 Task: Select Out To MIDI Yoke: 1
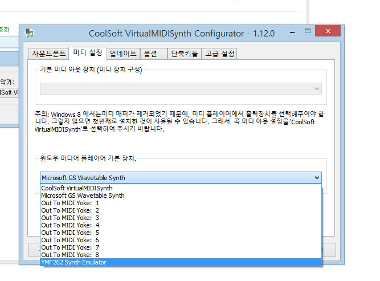point(181,203)
